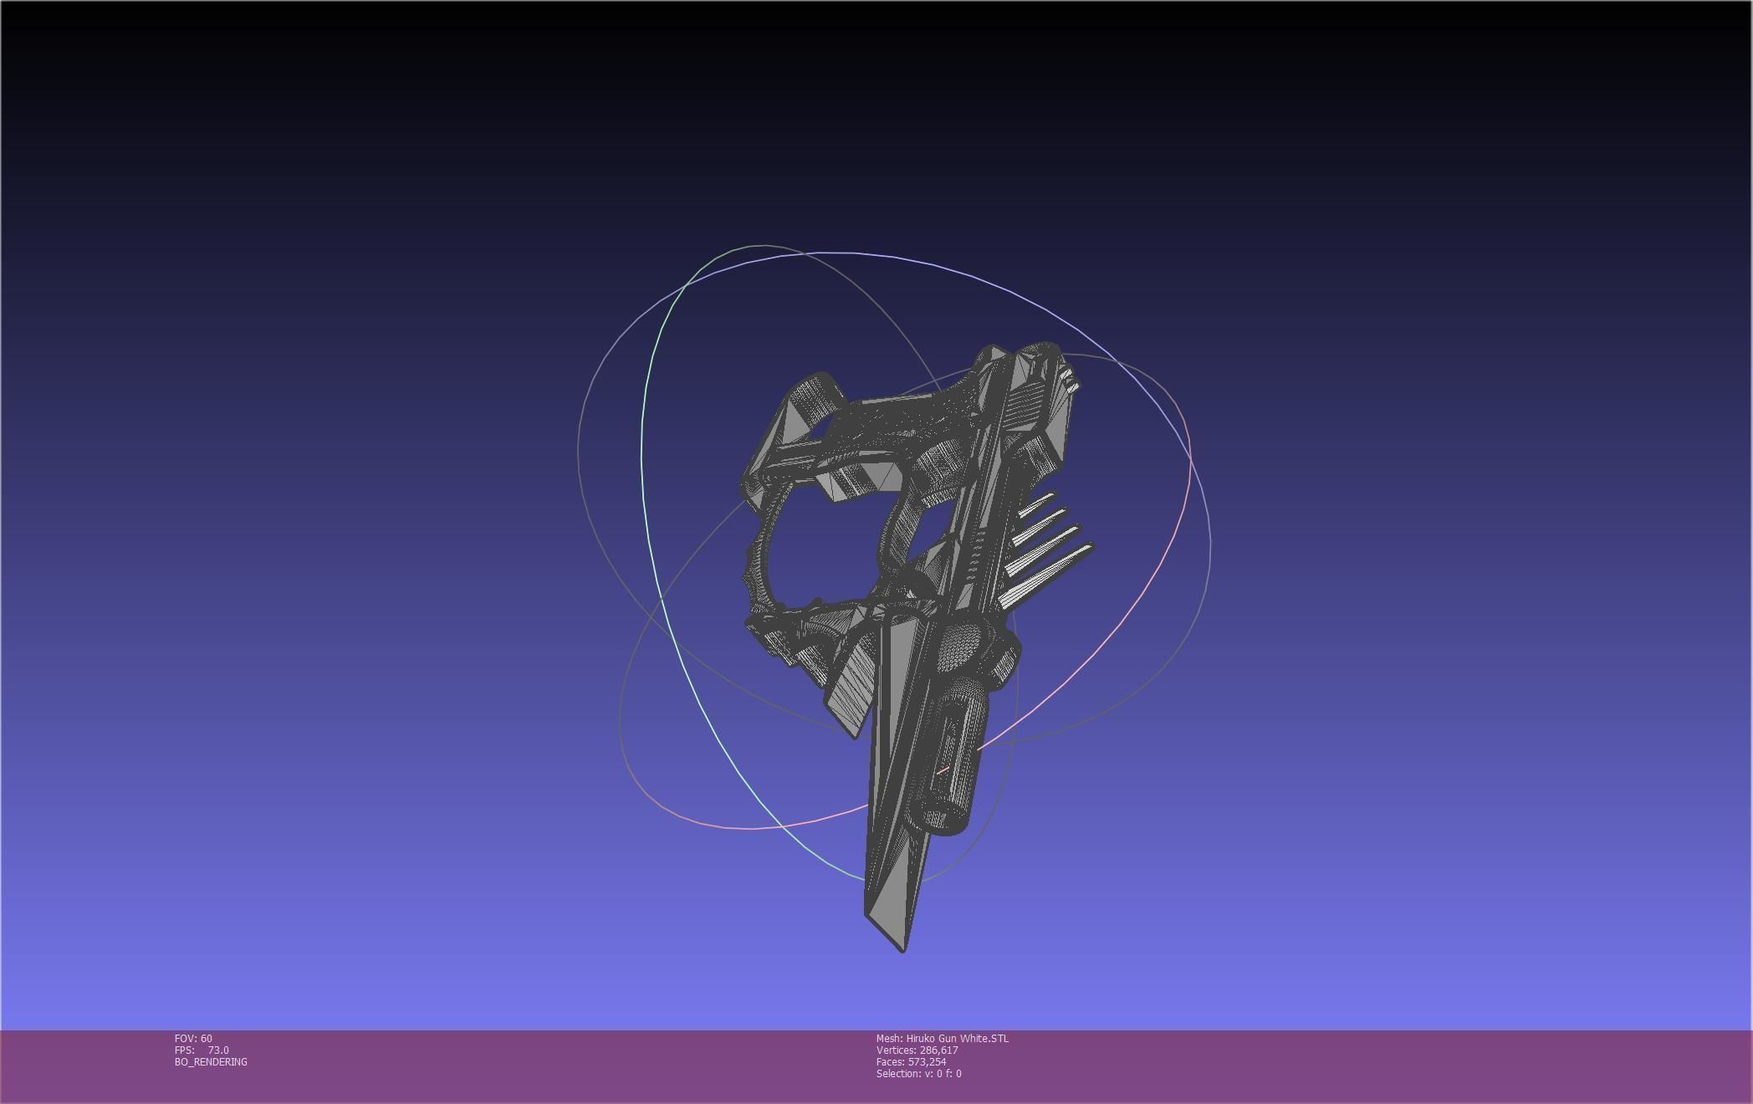Click the FPS: 73.0 readout
The width and height of the screenshot is (1753, 1104).
point(202,1050)
